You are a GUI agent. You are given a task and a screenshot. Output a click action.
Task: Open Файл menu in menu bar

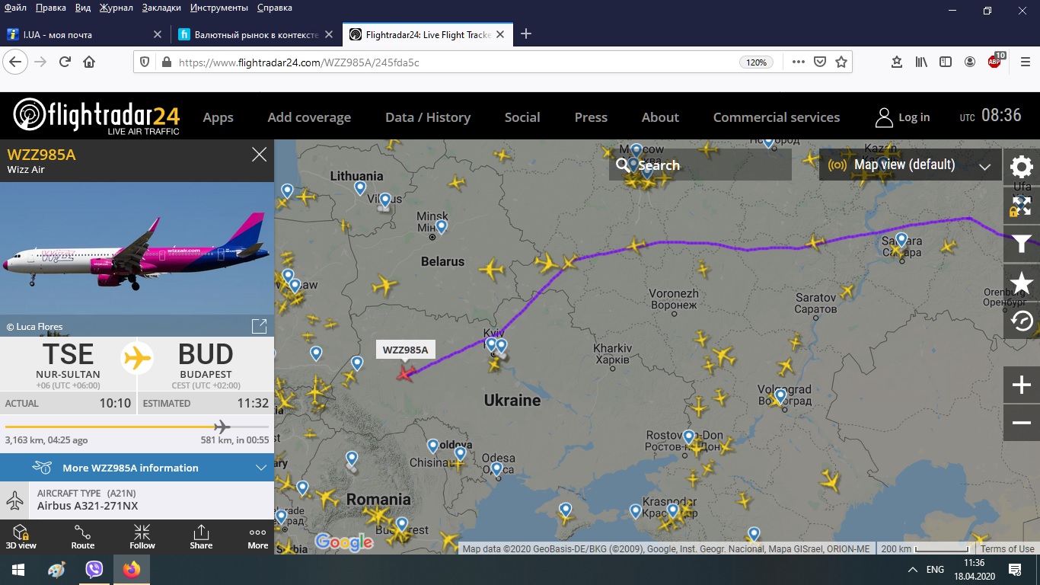[x=15, y=8]
